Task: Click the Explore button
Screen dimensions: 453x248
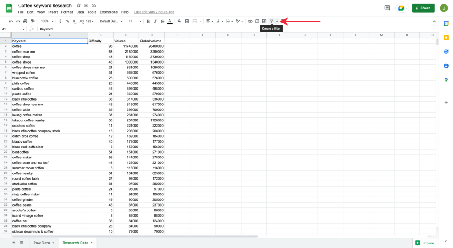Action: [x=425, y=243]
